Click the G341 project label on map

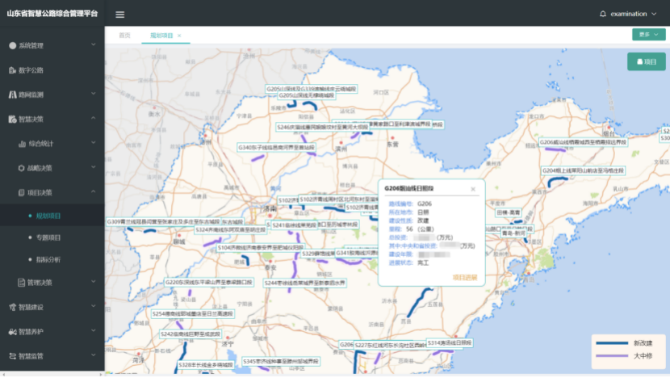coord(357,253)
